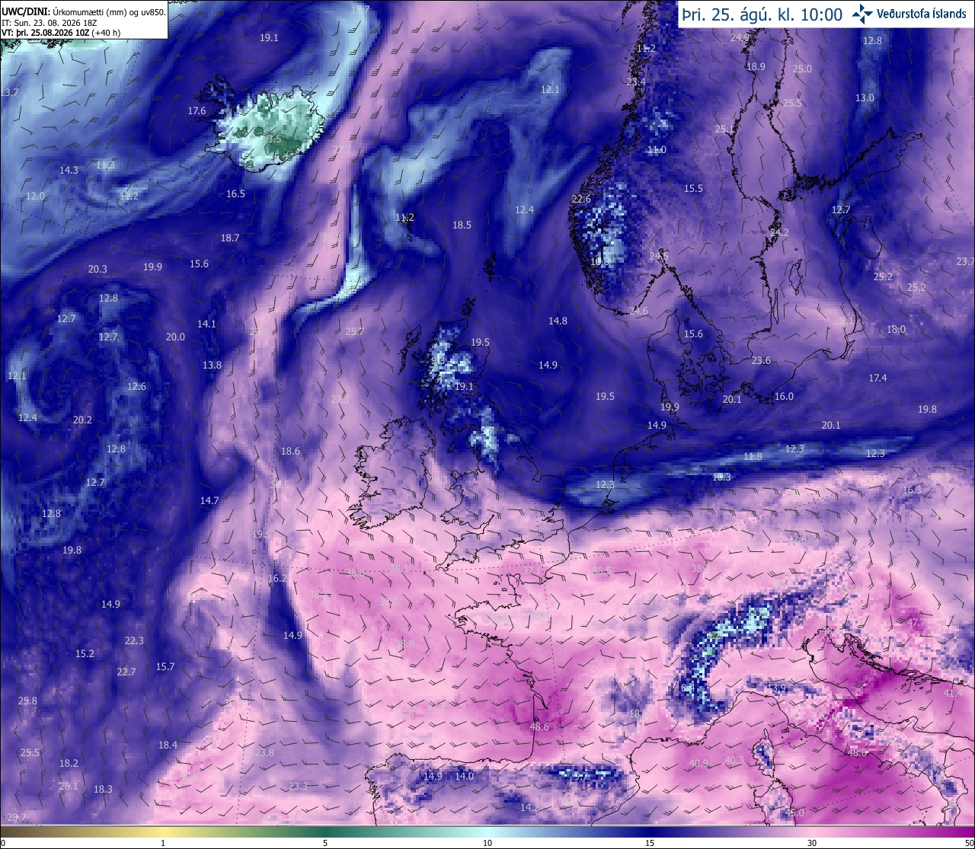
Task: Click the 15 tick label on the color bar
Action: tap(650, 843)
